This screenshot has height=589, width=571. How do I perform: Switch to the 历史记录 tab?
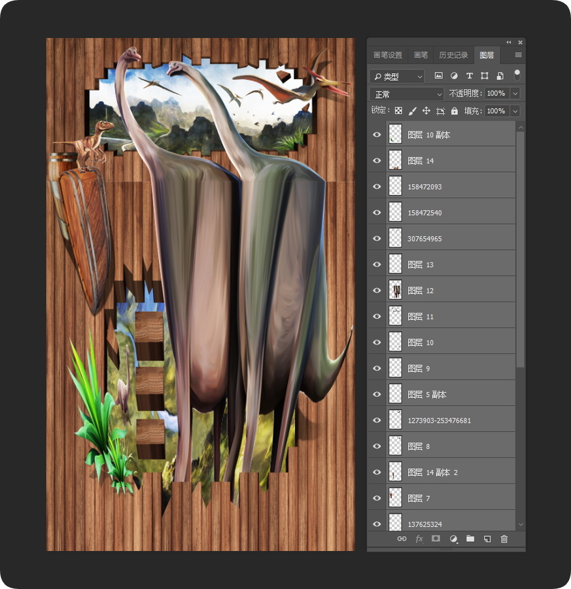[453, 55]
